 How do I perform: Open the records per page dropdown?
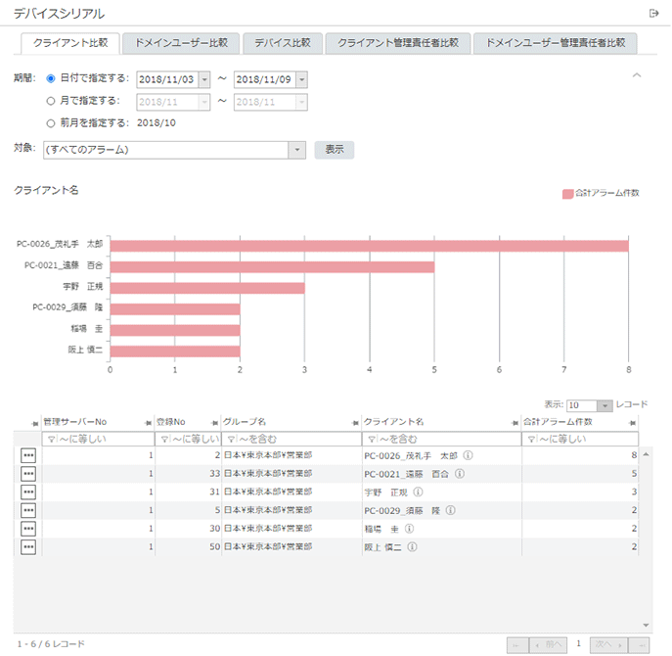tap(605, 404)
